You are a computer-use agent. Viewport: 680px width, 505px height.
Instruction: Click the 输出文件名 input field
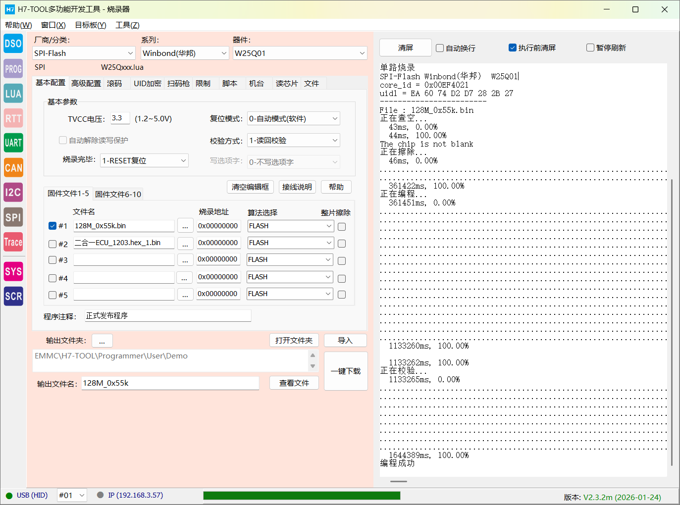[x=170, y=383]
